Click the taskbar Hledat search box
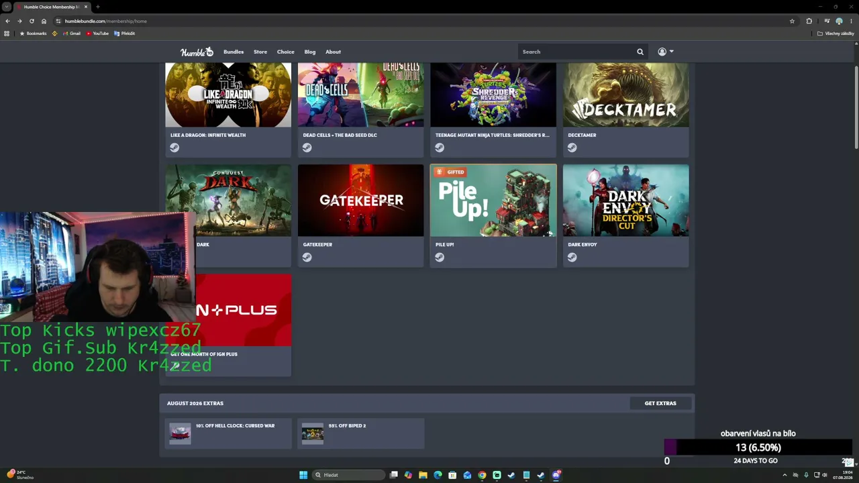The width and height of the screenshot is (859, 483). tap(347, 475)
